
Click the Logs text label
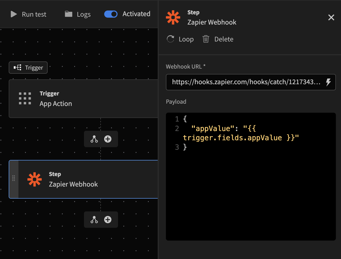tap(84, 15)
